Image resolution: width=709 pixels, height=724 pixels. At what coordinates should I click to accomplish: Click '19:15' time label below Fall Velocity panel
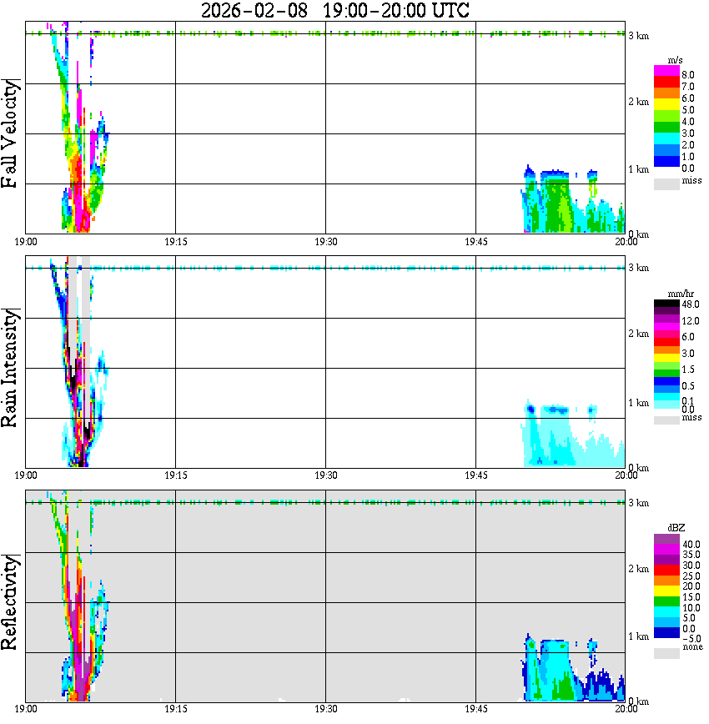(176, 242)
